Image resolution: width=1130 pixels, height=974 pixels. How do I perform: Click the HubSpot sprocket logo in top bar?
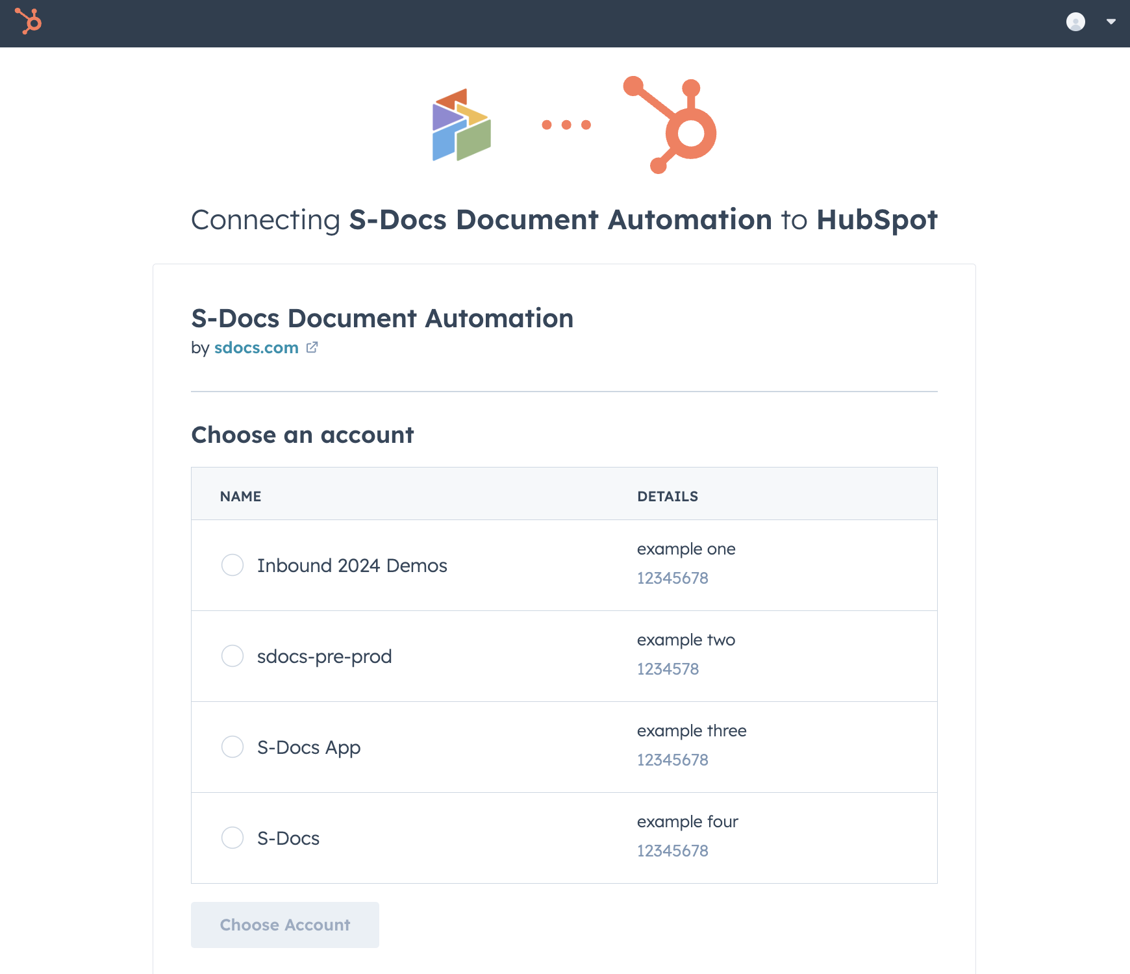pyautogui.click(x=29, y=21)
